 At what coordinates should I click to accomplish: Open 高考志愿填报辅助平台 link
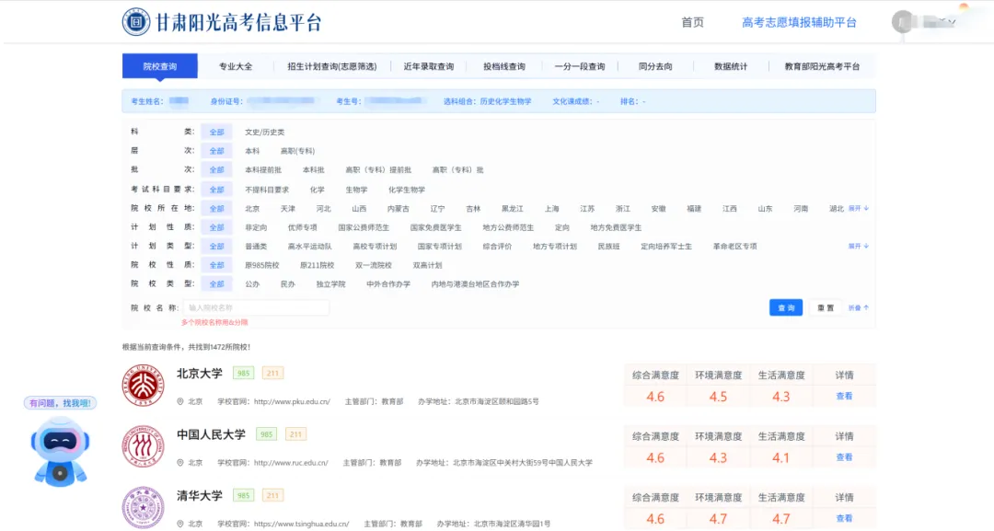799,22
